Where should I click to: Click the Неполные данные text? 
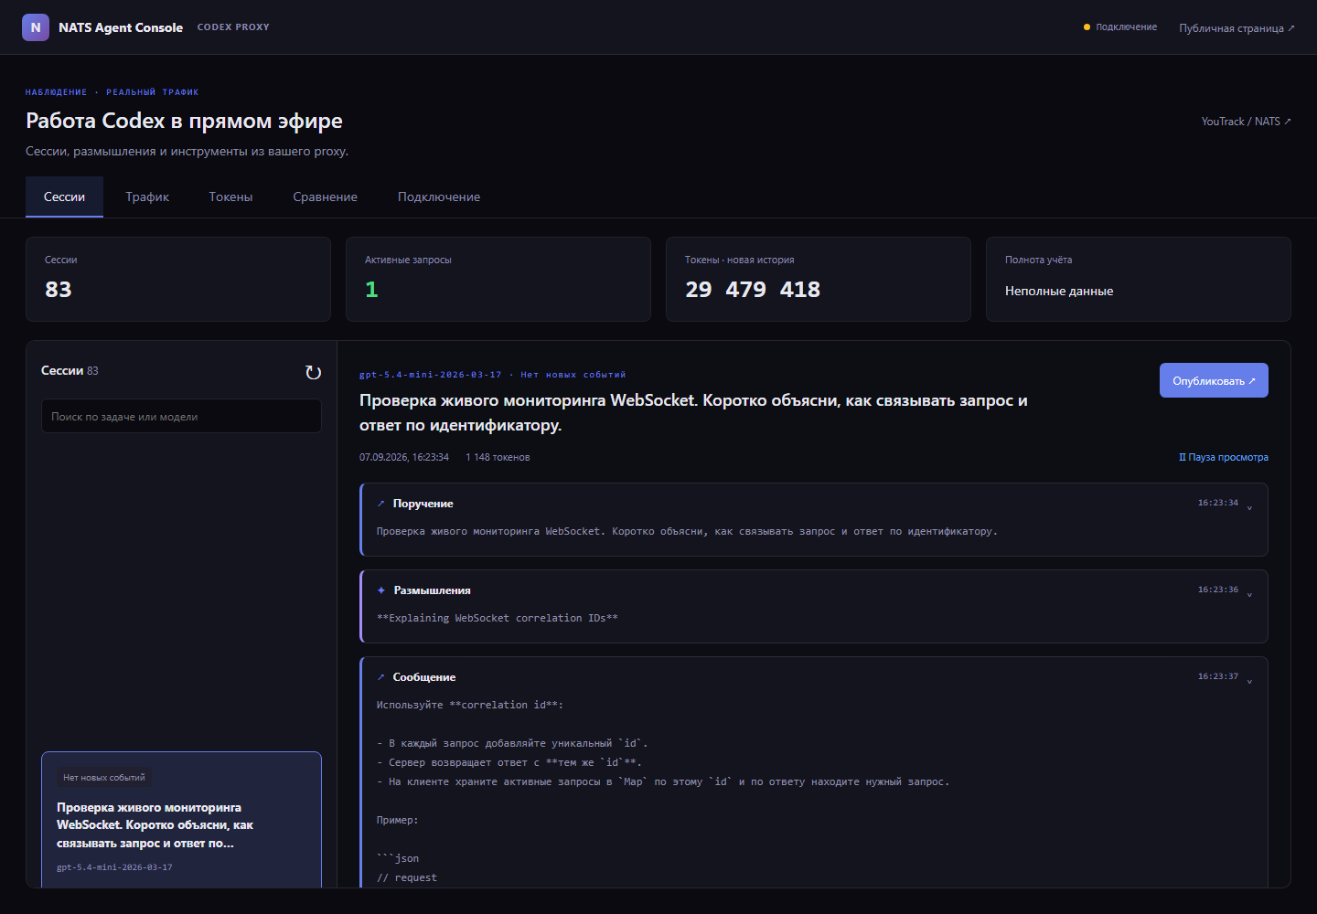1059,291
